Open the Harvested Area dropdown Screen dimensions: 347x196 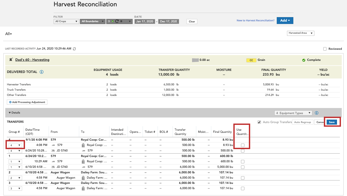tap(301, 33)
